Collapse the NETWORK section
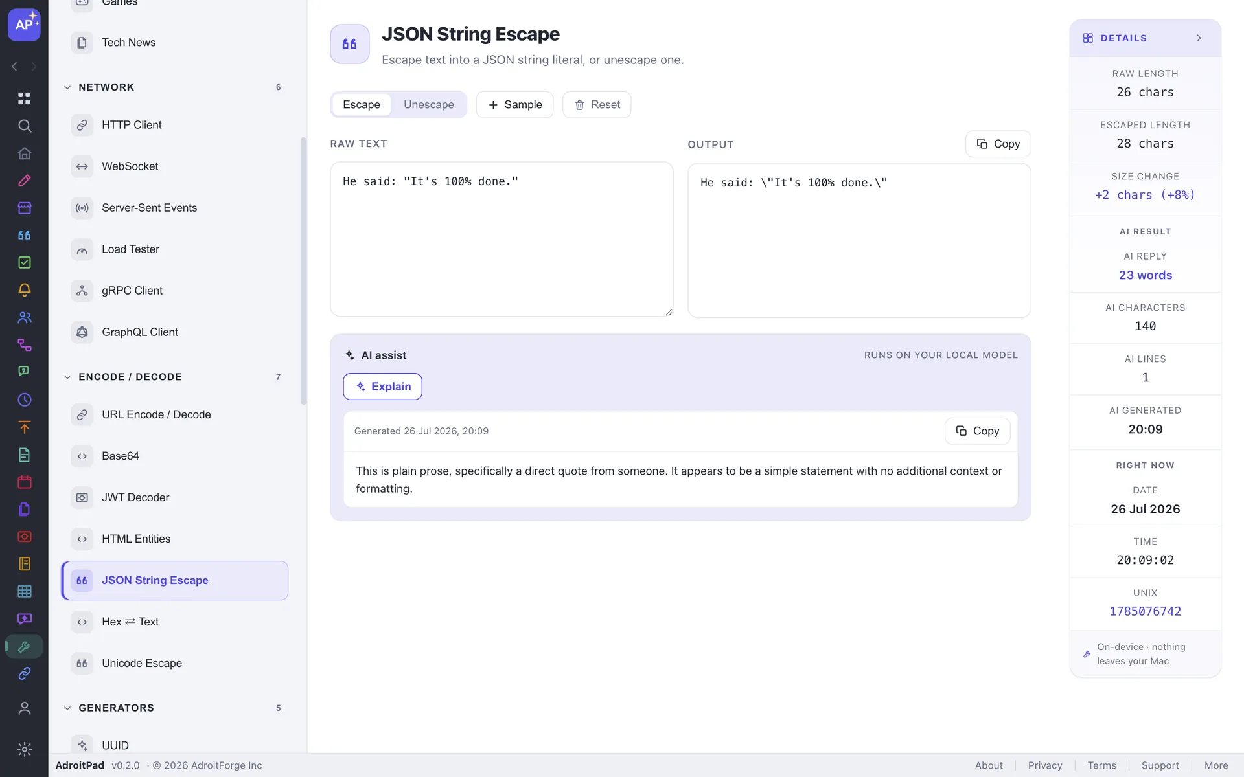Viewport: 1244px width, 777px height. pyautogui.click(x=67, y=87)
